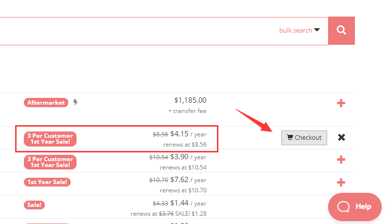Click the lightning bolt icon beside Aftermarket
The height and width of the screenshot is (224, 390).
click(x=76, y=102)
